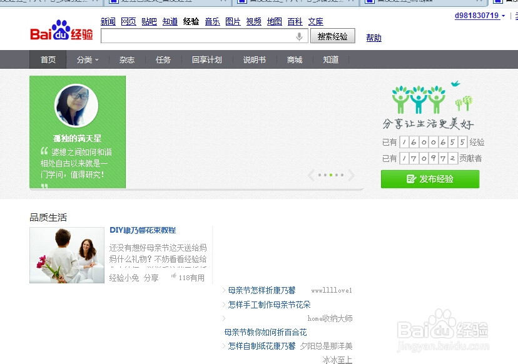518x364 pixels.
Task: Click the author wwwllllove1
Action: tap(332, 290)
